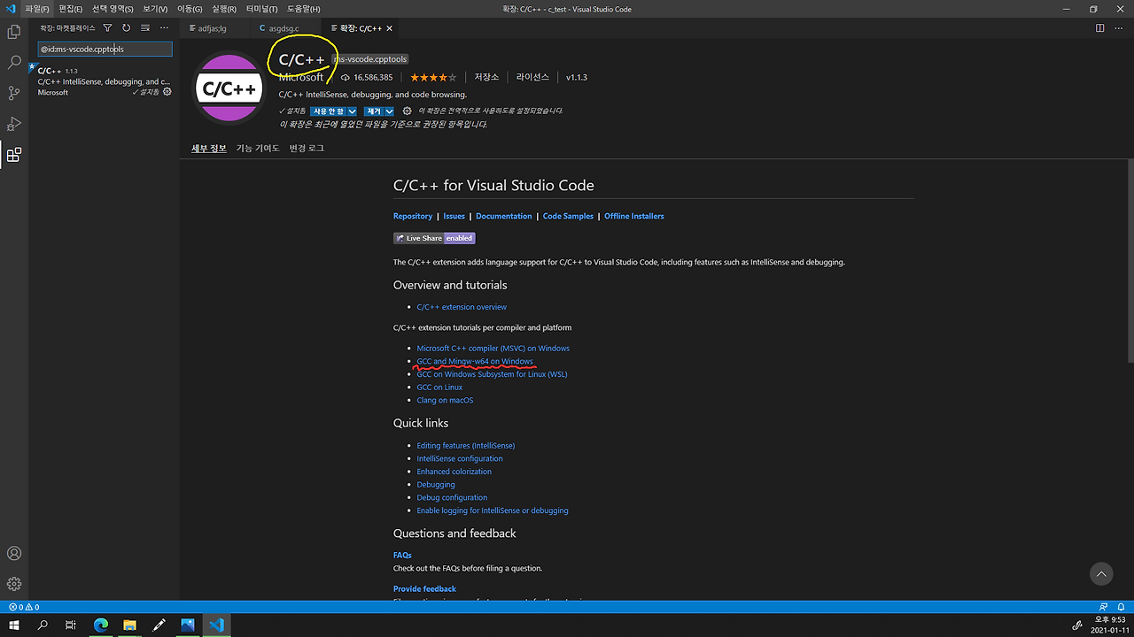Click the large C/C++ extension logo
Screen dimensions: 1134x637
(229, 88)
